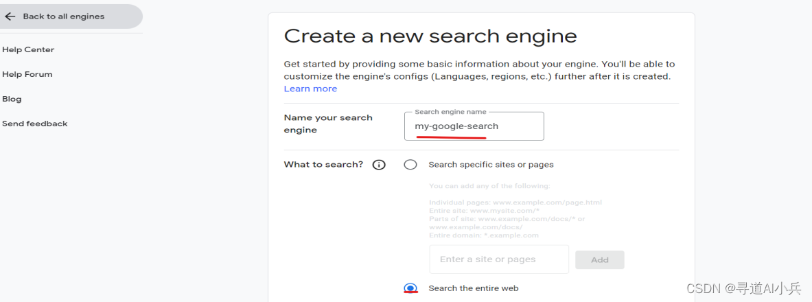The image size is (812, 302).
Task: Go to Blog in the sidebar
Action: pos(12,99)
